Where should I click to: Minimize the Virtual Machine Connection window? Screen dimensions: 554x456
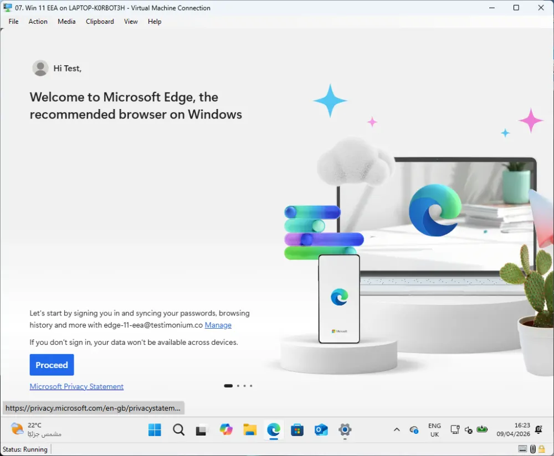(x=492, y=7)
